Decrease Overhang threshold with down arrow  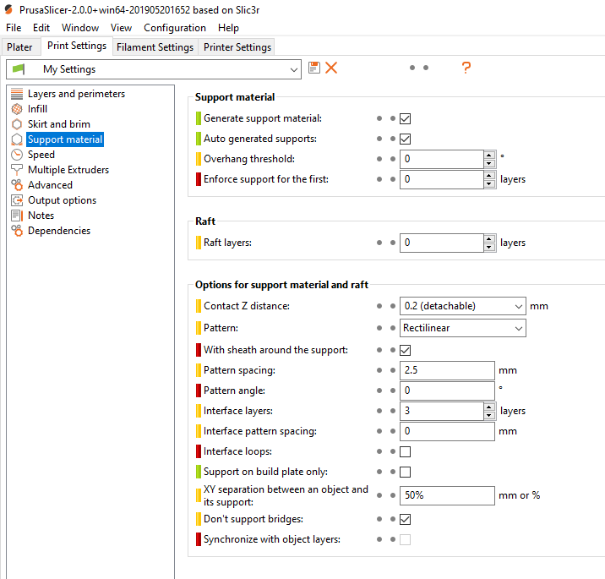coord(489,163)
